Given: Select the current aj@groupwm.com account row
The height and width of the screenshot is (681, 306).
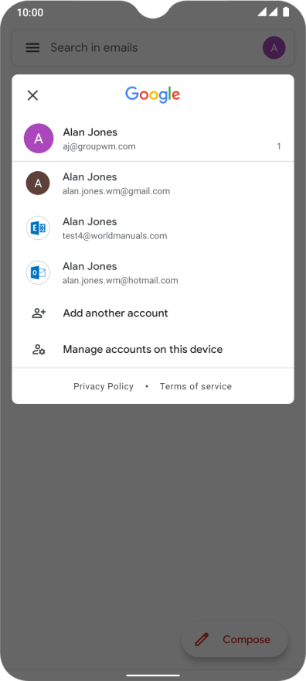Looking at the screenshot, I should pyautogui.click(x=153, y=139).
